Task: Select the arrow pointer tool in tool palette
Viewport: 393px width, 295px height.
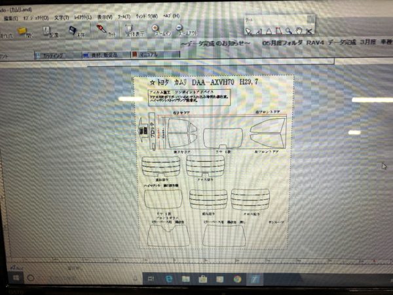Action: (x=248, y=31)
